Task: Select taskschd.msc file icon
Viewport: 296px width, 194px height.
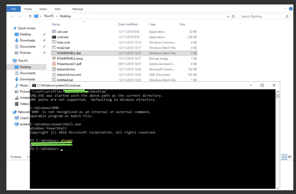Action: coord(54,69)
